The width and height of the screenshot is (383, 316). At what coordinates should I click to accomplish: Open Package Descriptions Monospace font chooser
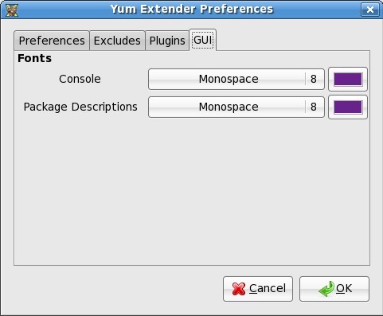point(236,107)
